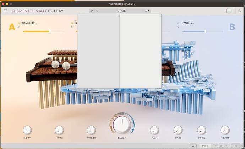Click the Time macro knob

59,130
